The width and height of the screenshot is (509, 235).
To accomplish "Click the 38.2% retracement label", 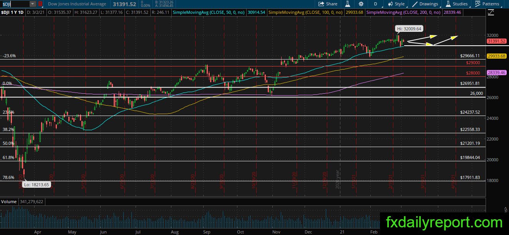I will 8,129.
